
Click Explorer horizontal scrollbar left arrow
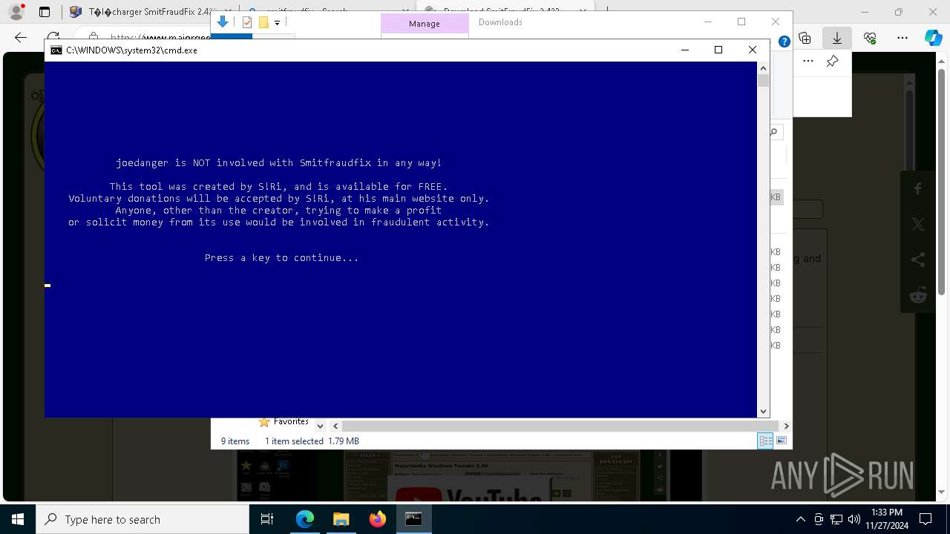click(335, 426)
